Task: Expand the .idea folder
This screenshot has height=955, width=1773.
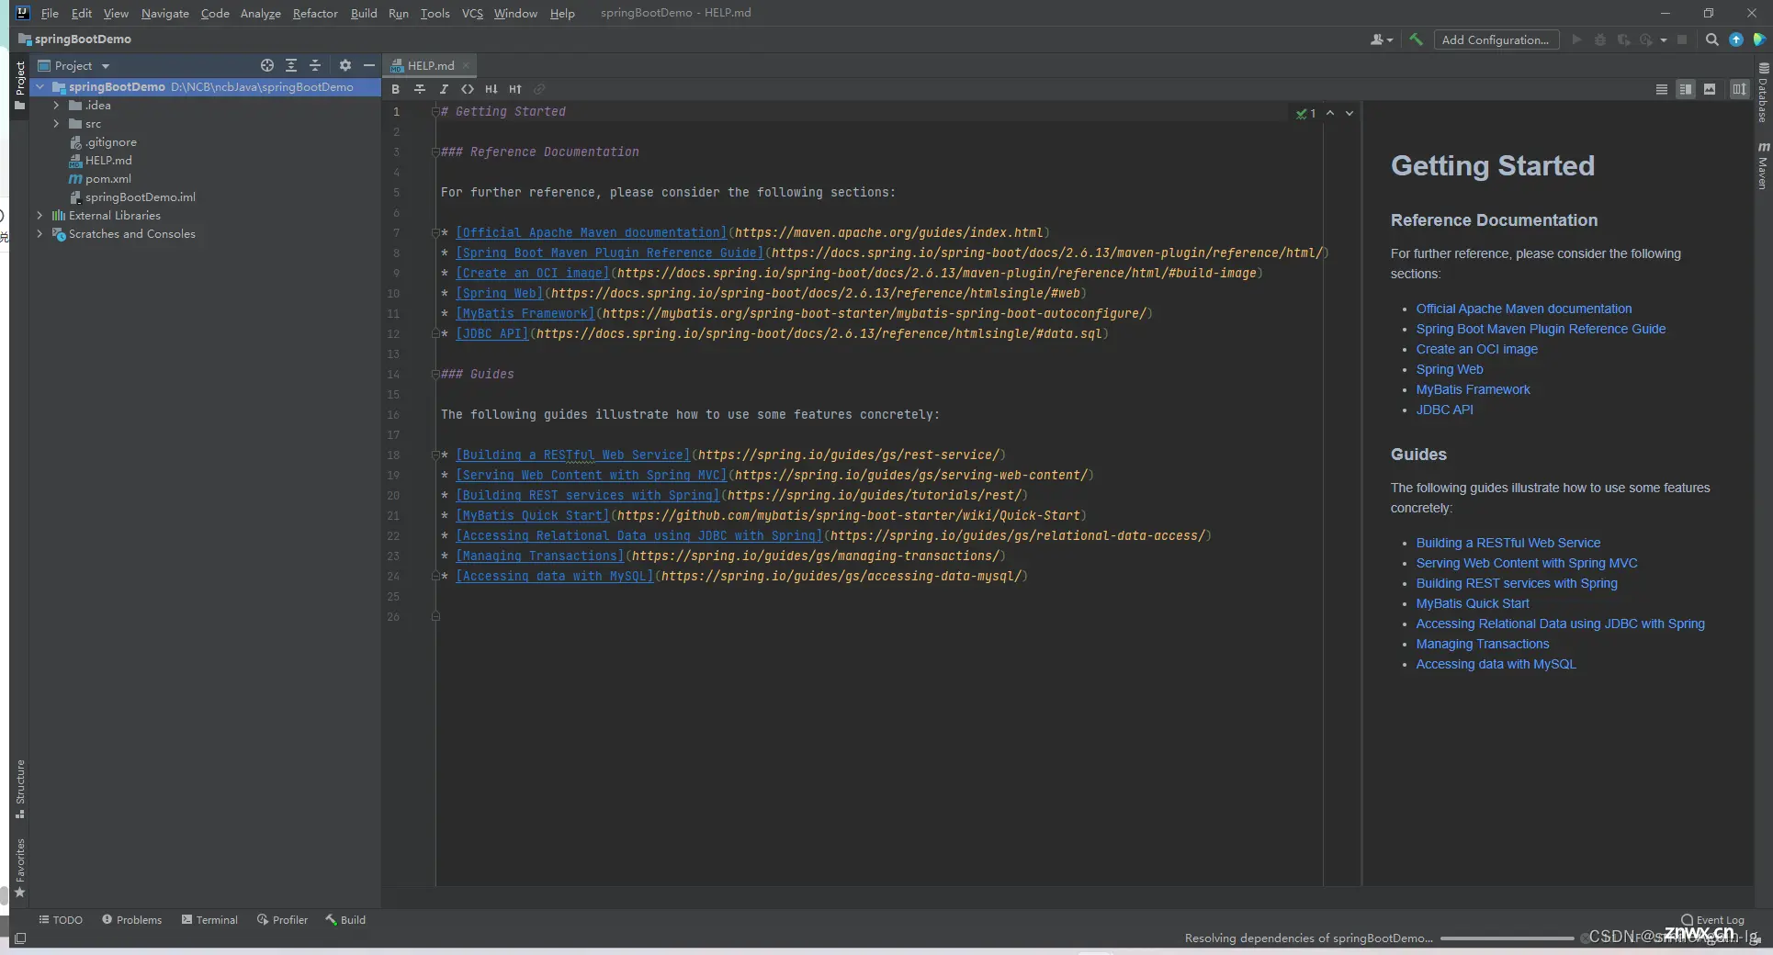Action: [x=56, y=105]
